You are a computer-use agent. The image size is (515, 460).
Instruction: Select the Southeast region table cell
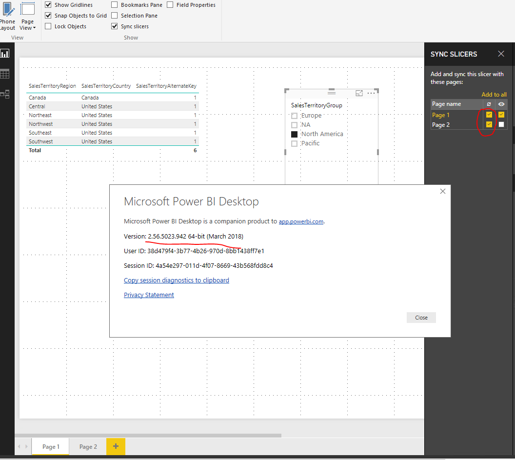pyautogui.click(x=40, y=133)
